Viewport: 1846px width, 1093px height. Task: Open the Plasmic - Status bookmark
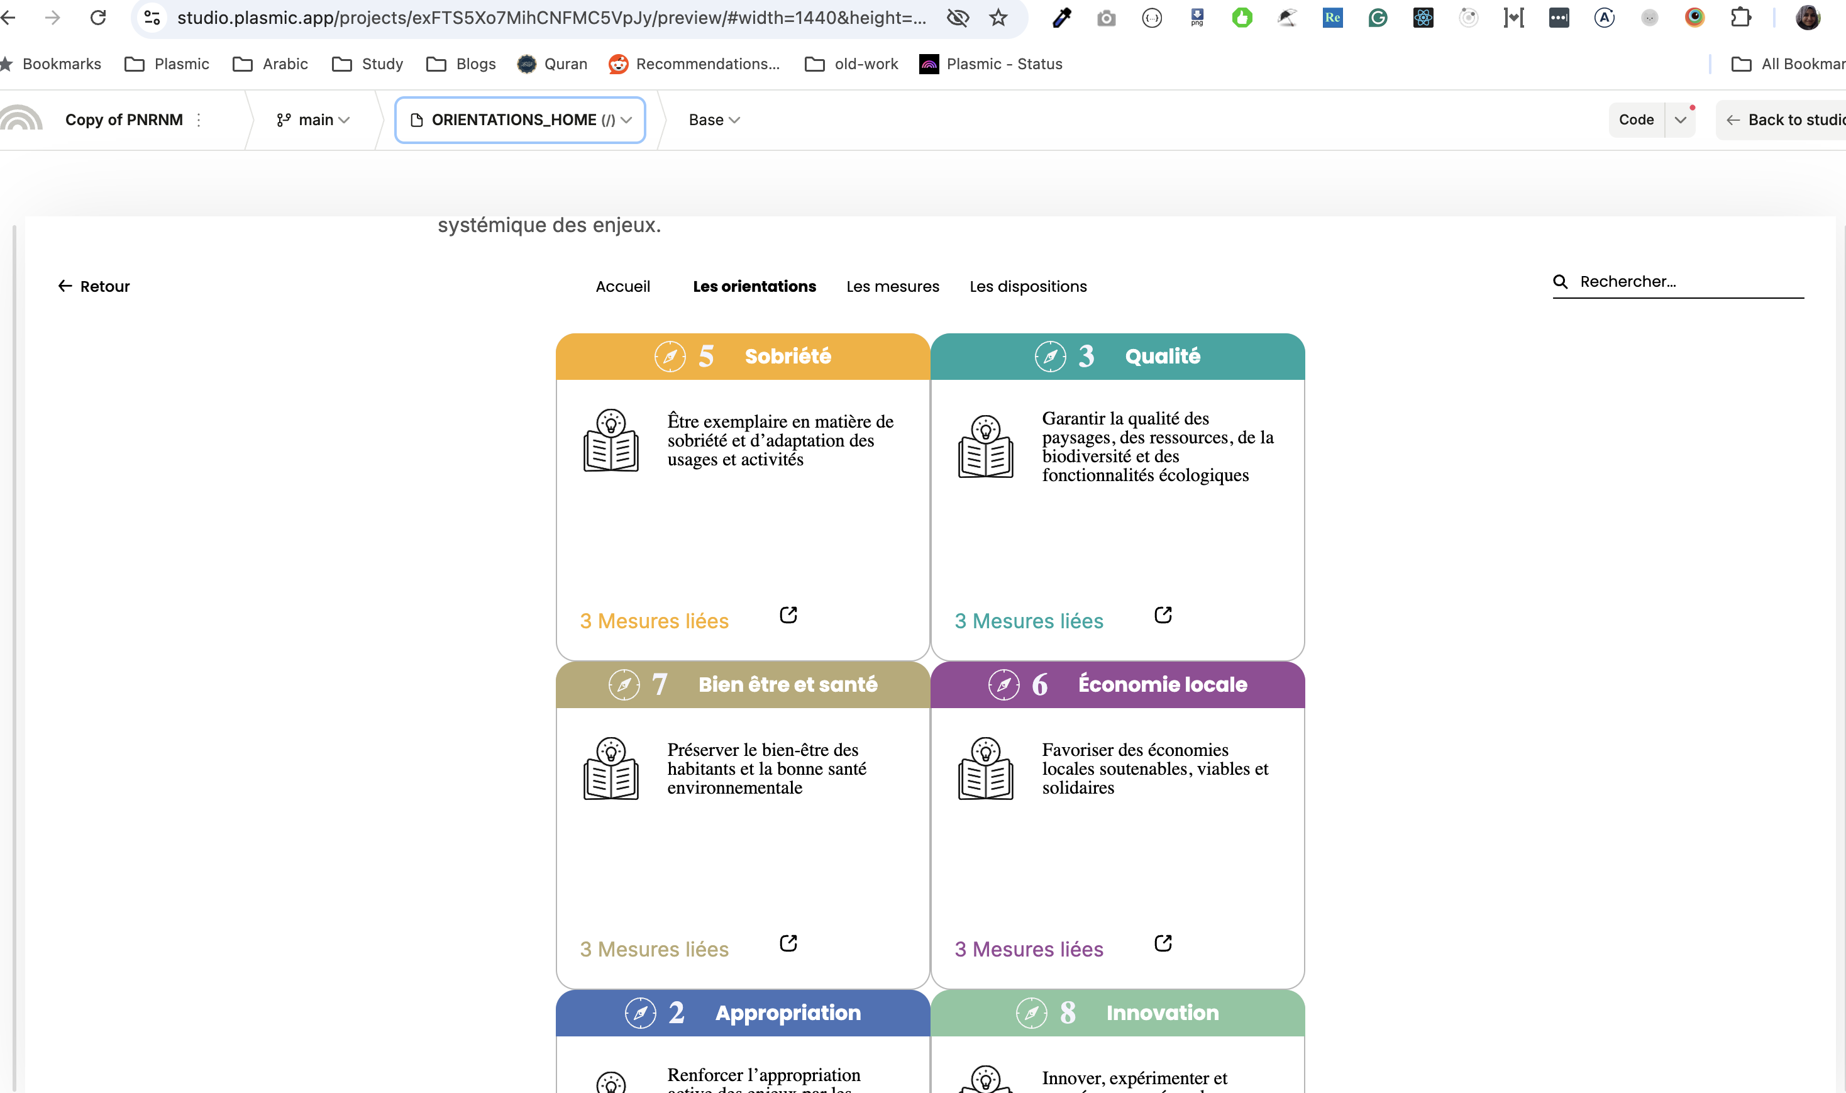pyautogui.click(x=990, y=64)
